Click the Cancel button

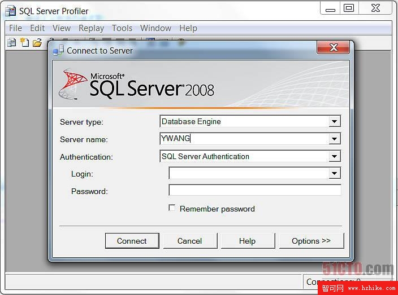190,241
